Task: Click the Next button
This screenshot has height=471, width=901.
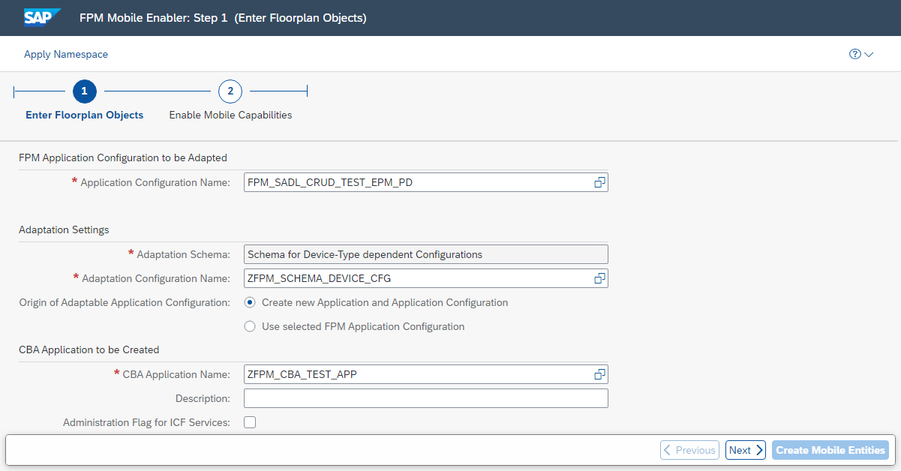Action: [745, 450]
